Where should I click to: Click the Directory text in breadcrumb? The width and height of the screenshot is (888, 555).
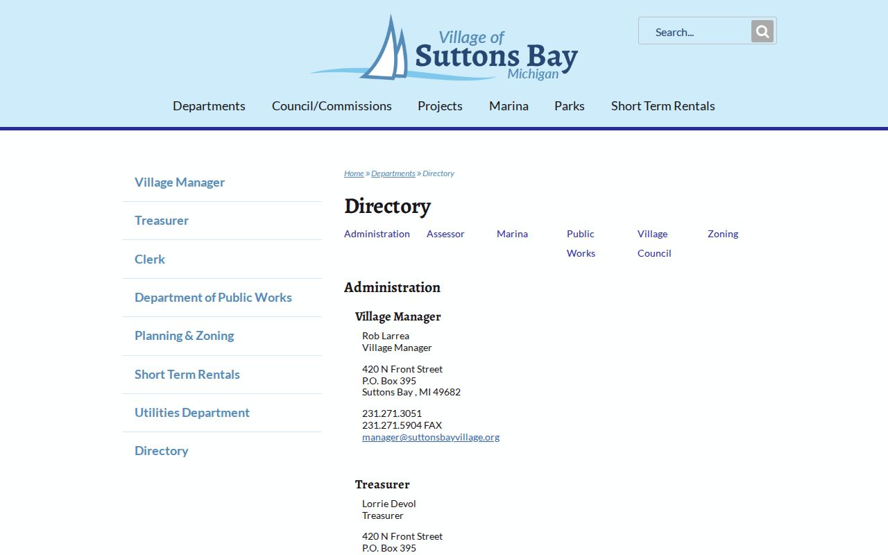pyautogui.click(x=438, y=173)
